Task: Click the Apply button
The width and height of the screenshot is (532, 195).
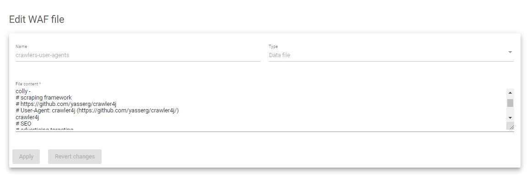Action: pos(26,157)
